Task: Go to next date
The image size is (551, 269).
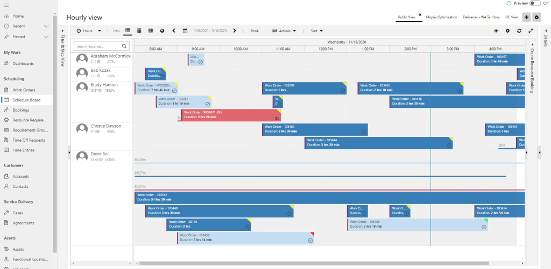Action: pos(235,31)
